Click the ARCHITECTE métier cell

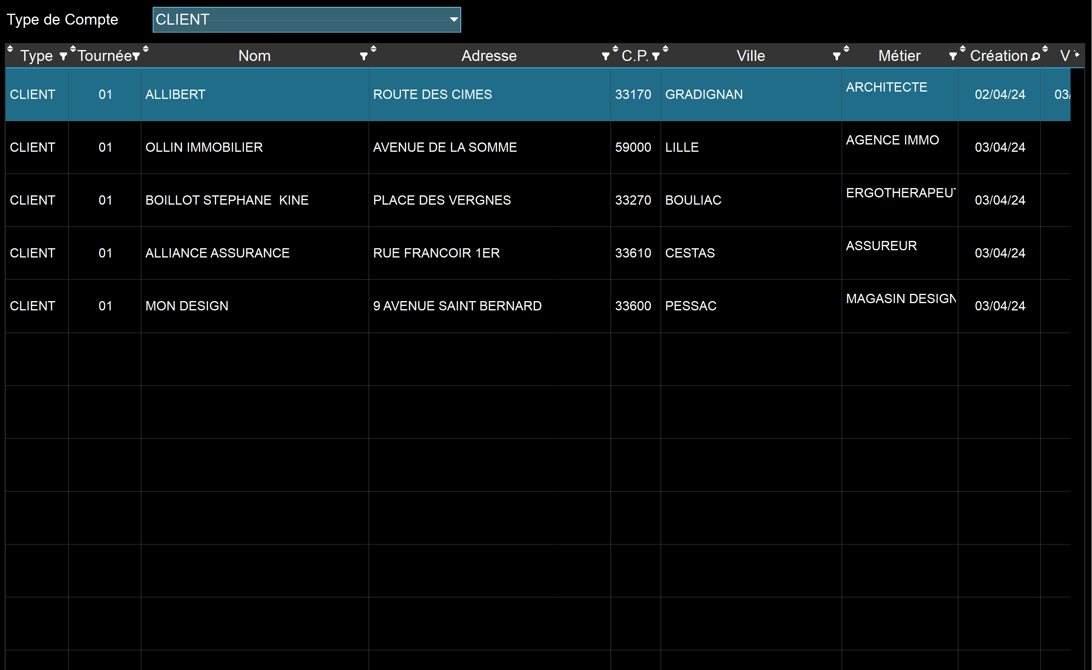click(900, 94)
